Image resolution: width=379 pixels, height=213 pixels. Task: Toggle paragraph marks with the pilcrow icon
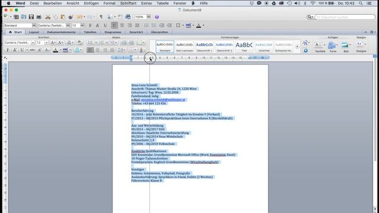(x=101, y=17)
